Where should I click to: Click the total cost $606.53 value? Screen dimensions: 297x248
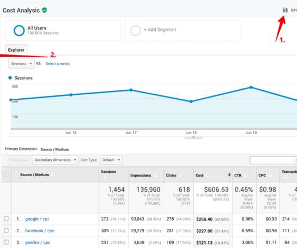216,189
